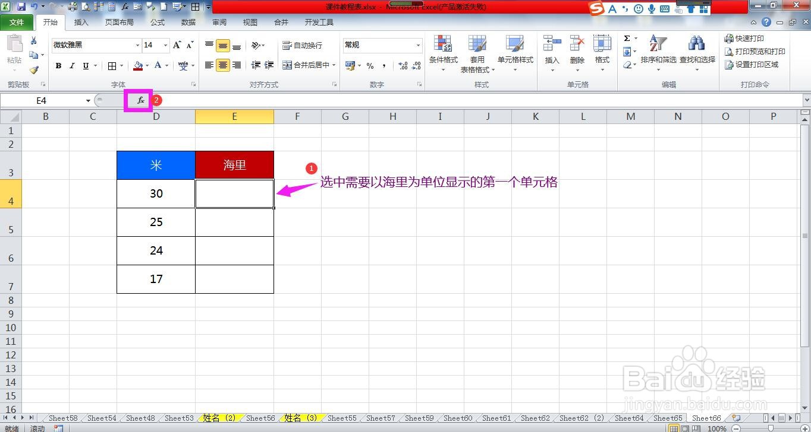Viewport: 811px width, 432px height.
Task: Open the 文件 file menu
Action: [17, 22]
